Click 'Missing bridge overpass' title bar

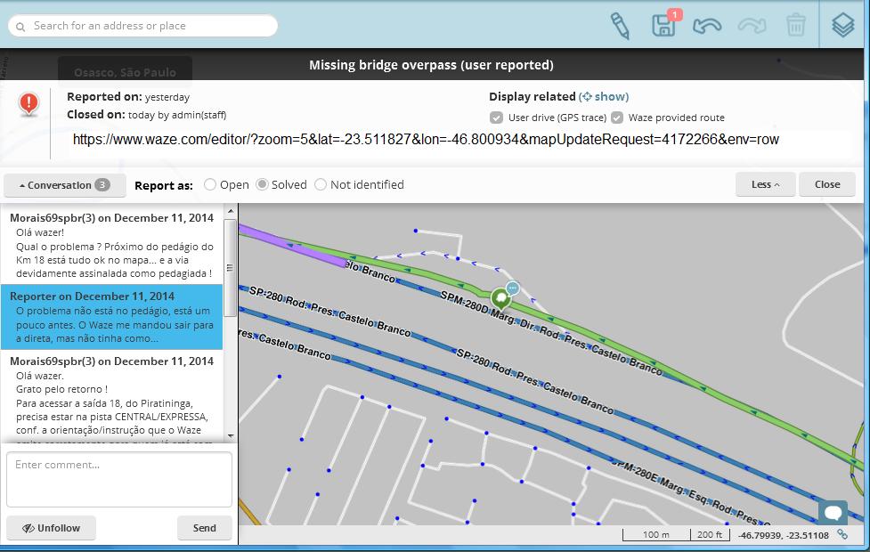[431, 65]
